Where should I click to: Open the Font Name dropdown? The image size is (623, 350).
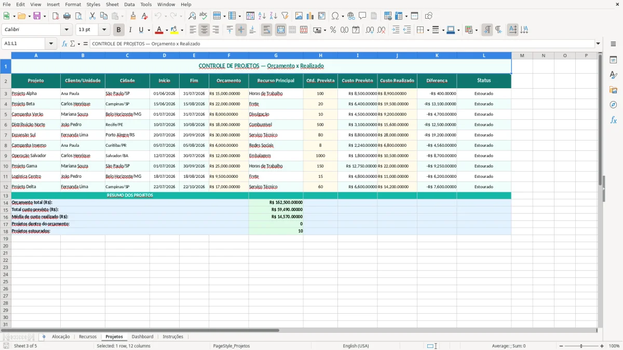coord(67,30)
